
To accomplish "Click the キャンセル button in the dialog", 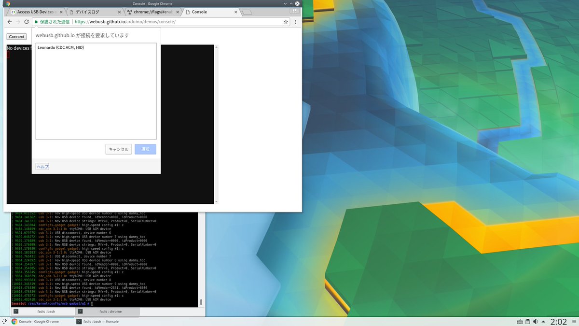I will (119, 149).
